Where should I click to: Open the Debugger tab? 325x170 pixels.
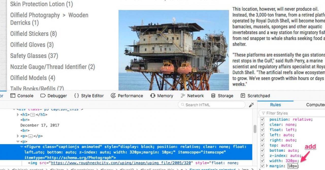[x=54, y=96]
